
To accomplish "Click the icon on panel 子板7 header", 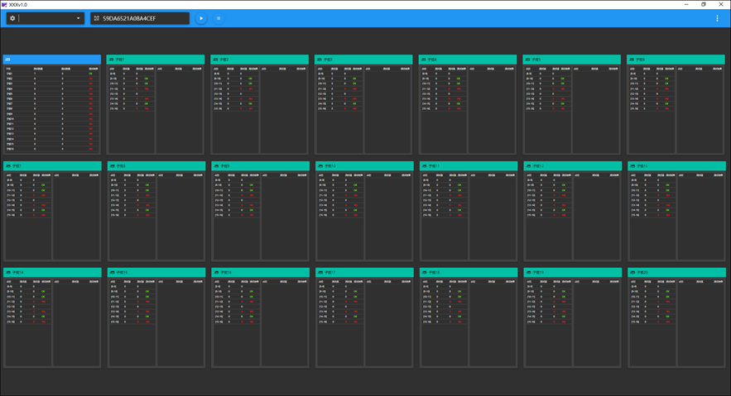I will (x=8, y=166).
